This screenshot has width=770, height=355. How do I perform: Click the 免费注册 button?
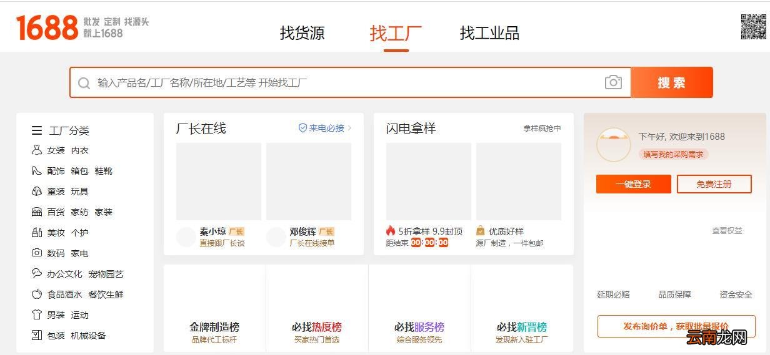[x=714, y=184]
